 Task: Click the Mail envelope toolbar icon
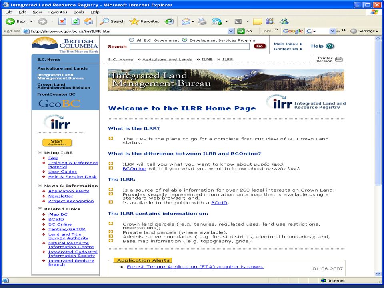pos(186,22)
